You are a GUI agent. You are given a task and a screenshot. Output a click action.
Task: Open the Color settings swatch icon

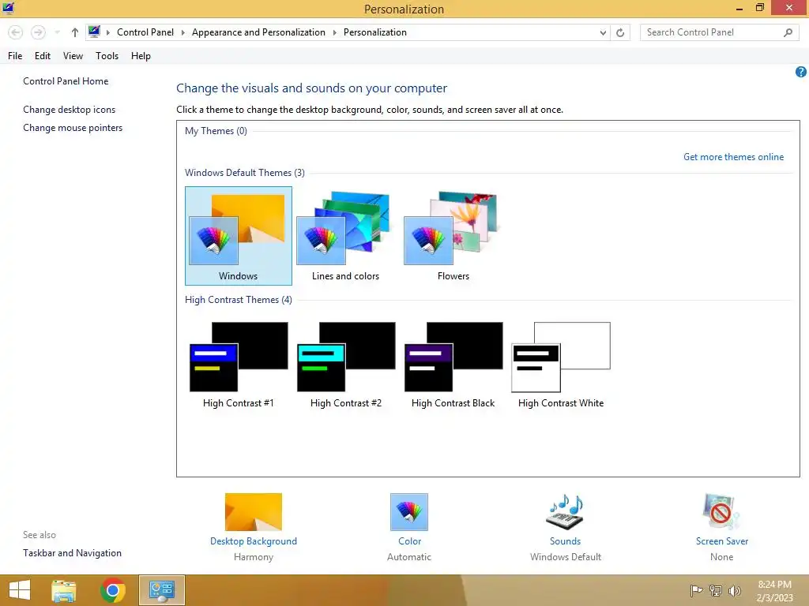[x=409, y=511]
